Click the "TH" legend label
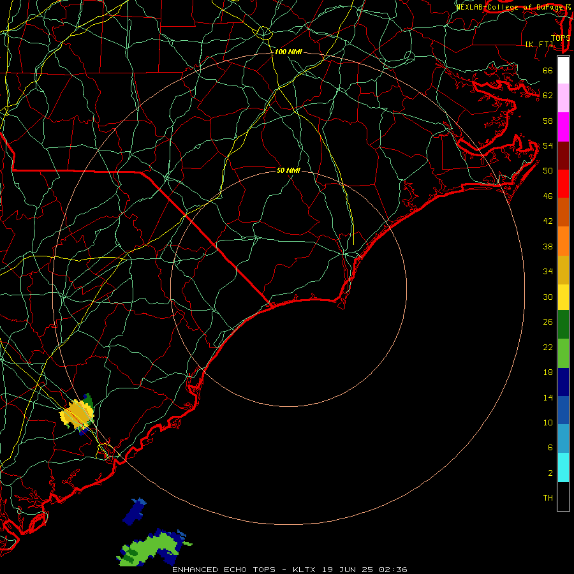Image resolution: width=574 pixels, height=574 pixels. 548,498
